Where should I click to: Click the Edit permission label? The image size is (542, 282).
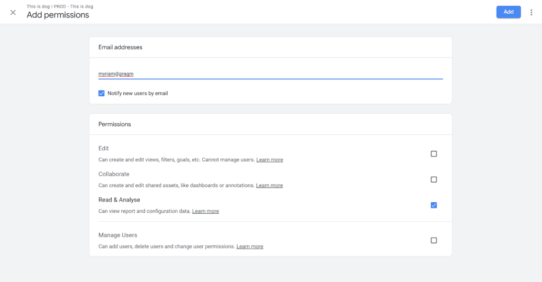pos(103,148)
